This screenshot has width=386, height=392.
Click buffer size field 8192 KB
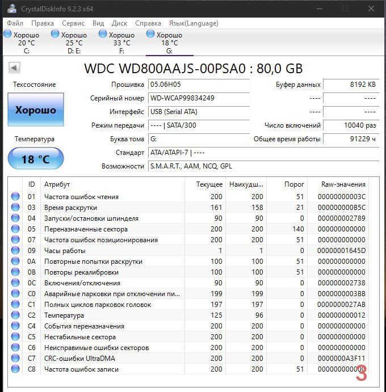[351, 85]
